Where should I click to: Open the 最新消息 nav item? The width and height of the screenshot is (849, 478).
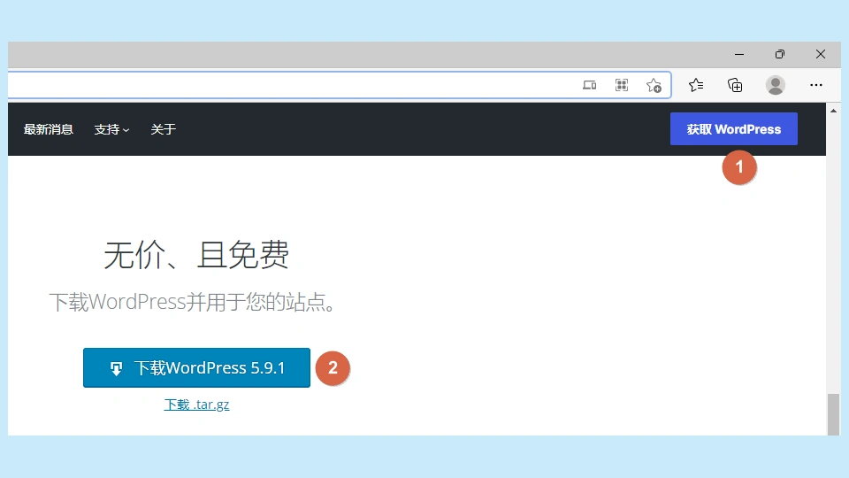tap(49, 129)
